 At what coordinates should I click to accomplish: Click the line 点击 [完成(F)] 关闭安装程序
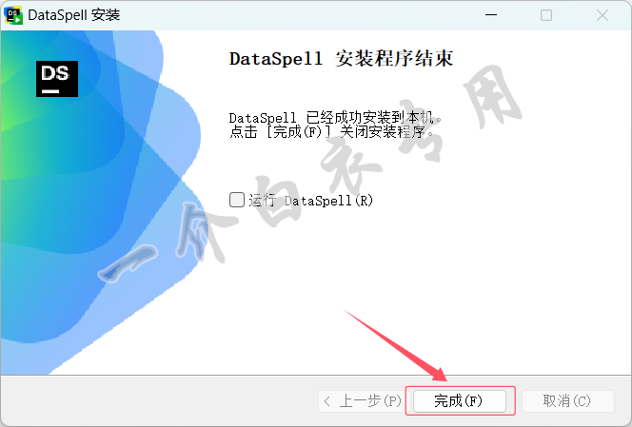[331, 132]
